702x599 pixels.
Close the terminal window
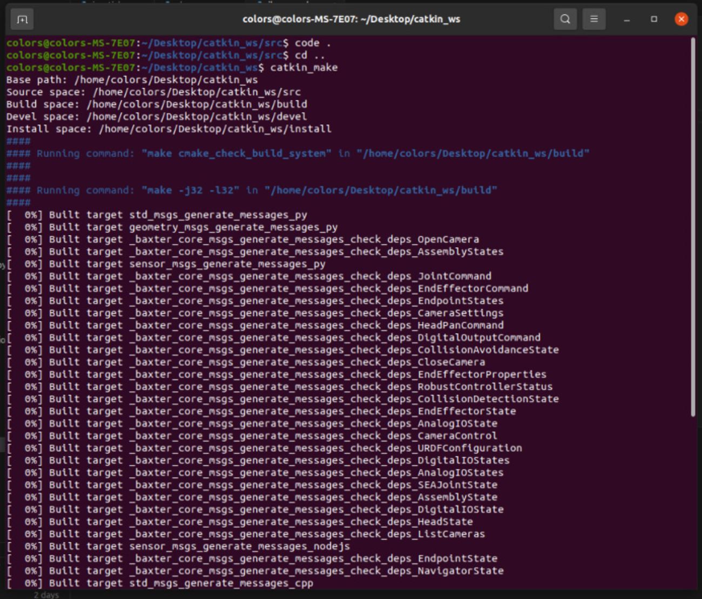(x=681, y=19)
